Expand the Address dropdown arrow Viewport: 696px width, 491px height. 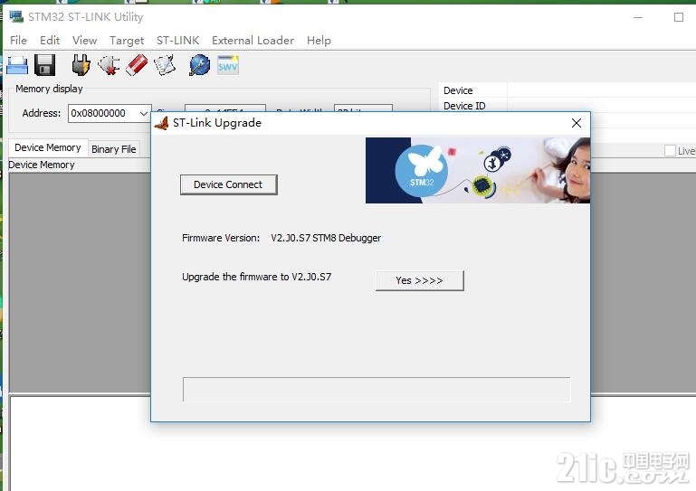coord(144,114)
